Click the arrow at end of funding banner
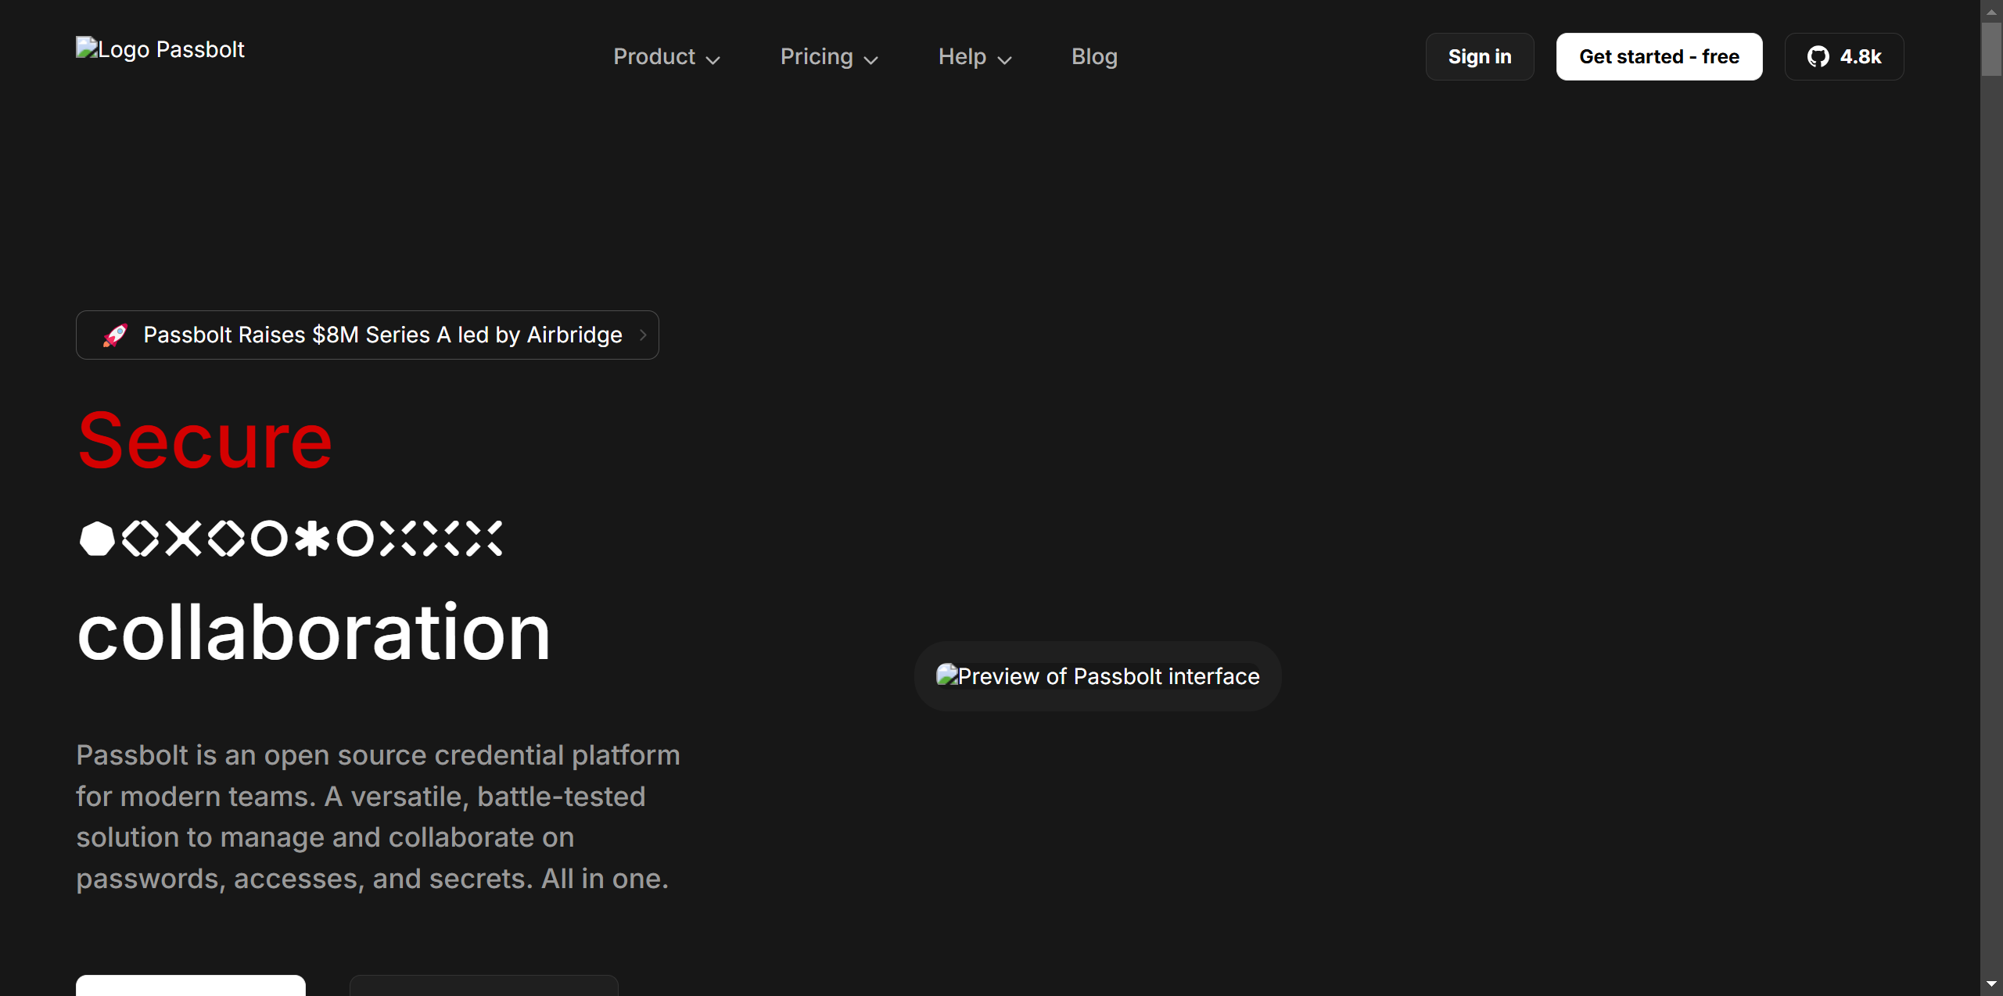 (643, 335)
